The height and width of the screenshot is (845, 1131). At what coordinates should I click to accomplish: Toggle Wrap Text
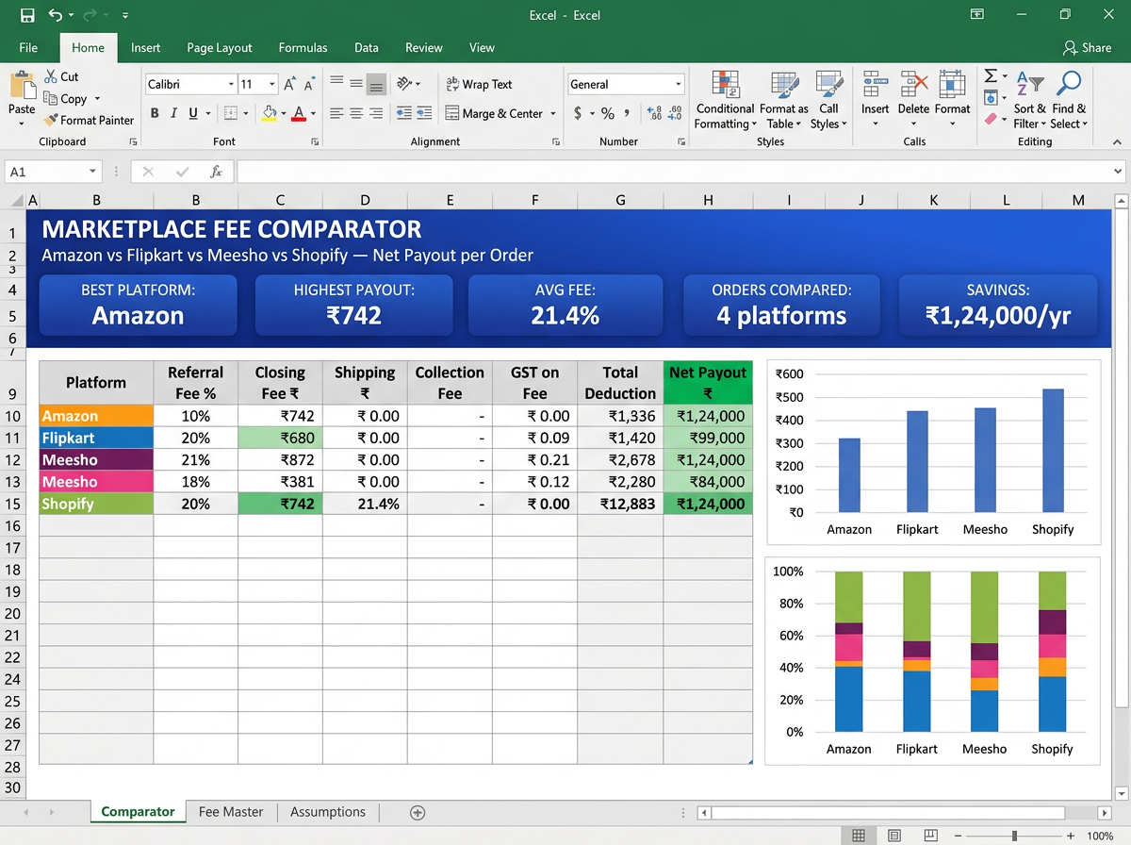tap(479, 84)
